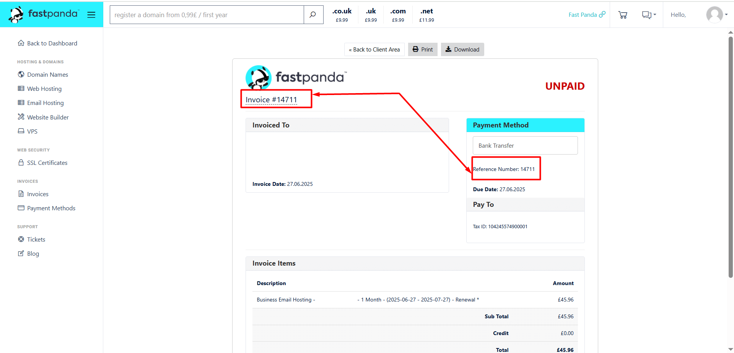Click the Fast Panda link icon
Image resolution: width=734 pixels, height=353 pixels.
602,14
